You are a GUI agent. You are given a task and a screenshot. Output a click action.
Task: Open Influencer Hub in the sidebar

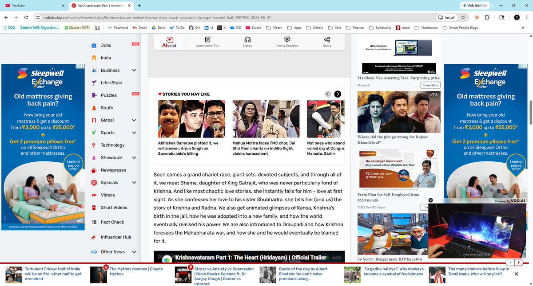(116, 237)
